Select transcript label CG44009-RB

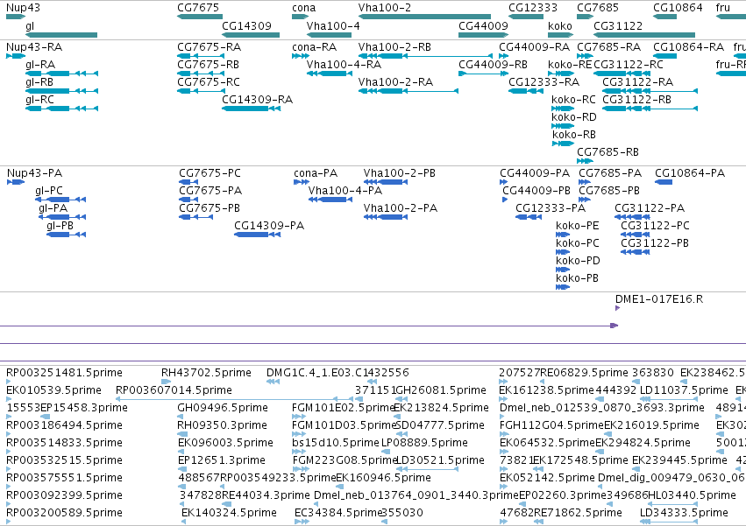pos(493,65)
